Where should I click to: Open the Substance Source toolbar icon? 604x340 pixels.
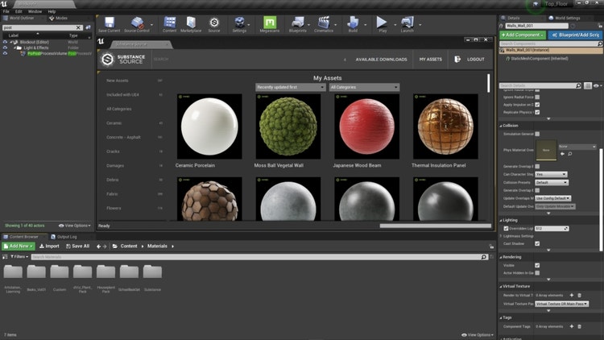pyautogui.click(x=214, y=24)
